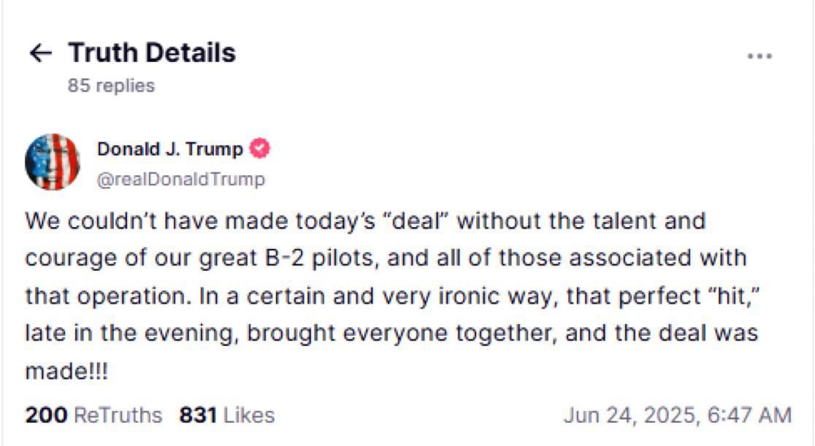The height and width of the screenshot is (446, 815).
Task: Click the number 831 before Likes
Action: (199, 415)
